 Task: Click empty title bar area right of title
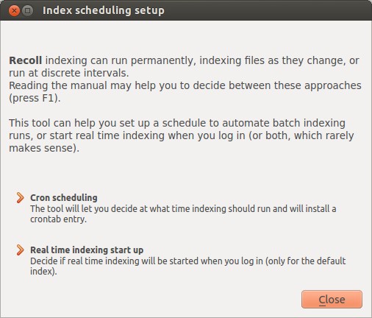tap(267, 11)
